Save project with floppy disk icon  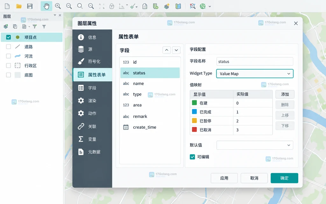point(30,6)
